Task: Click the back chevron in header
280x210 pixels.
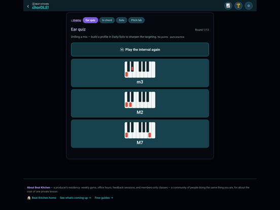Action: tap(28, 6)
